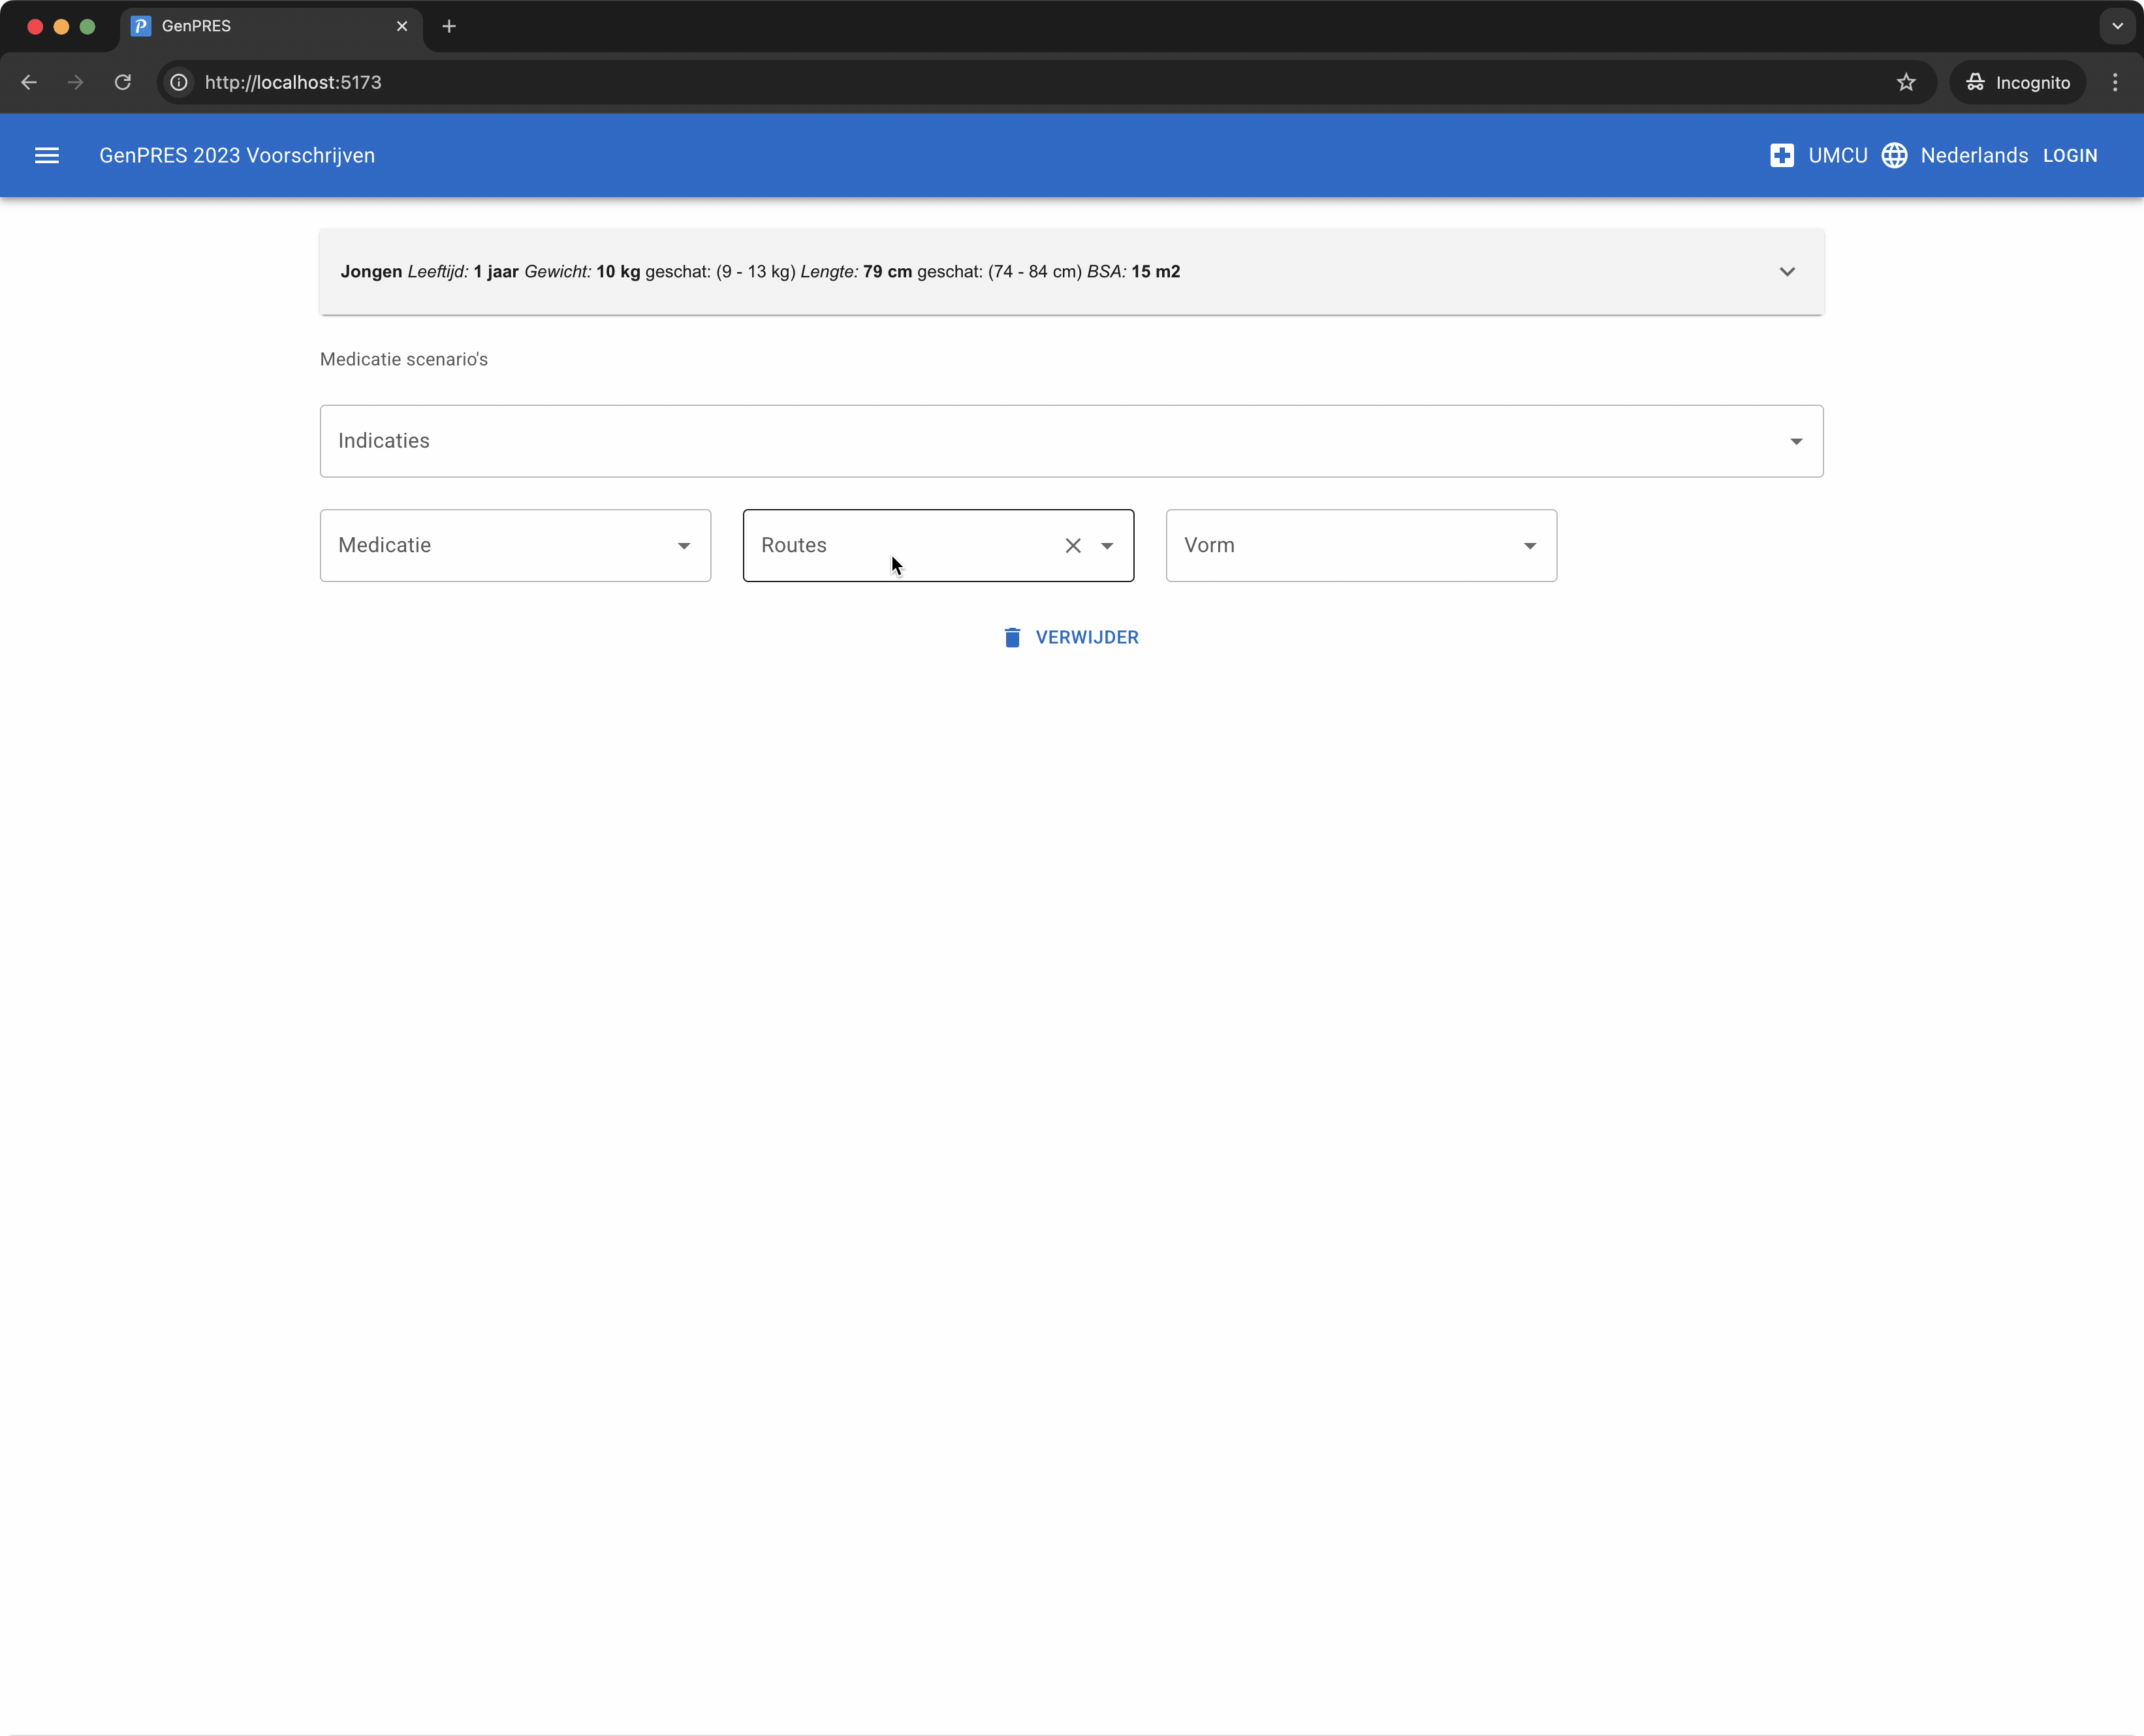
Task: Click the UMCU hospital cross icon
Action: click(x=1781, y=155)
